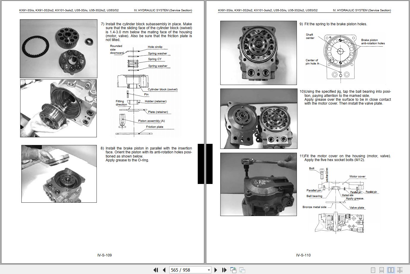Click the 'Ball bearing' diagram label
The width and height of the screenshot is (410, 274).
click(314, 196)
